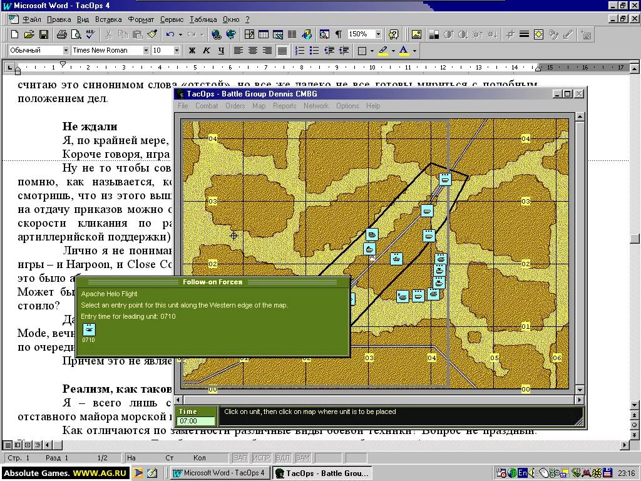641x481 pixels.
Task: Click the TacOps Time field 07:00
Action: 196,421
